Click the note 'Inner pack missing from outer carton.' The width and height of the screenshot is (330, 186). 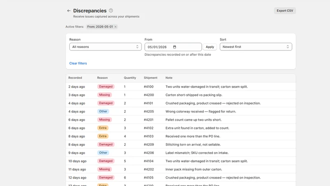(193, 169)
